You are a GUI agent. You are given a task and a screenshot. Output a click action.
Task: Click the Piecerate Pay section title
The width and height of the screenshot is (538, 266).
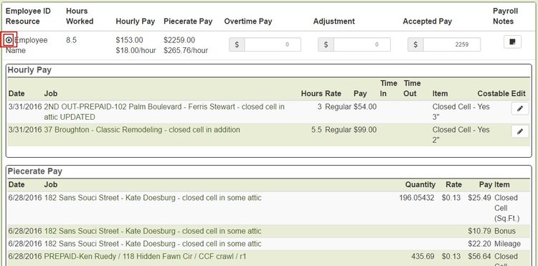click(x=35, y=171)
